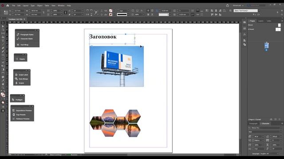Open the Preflight panel

(x=17, y=99)
